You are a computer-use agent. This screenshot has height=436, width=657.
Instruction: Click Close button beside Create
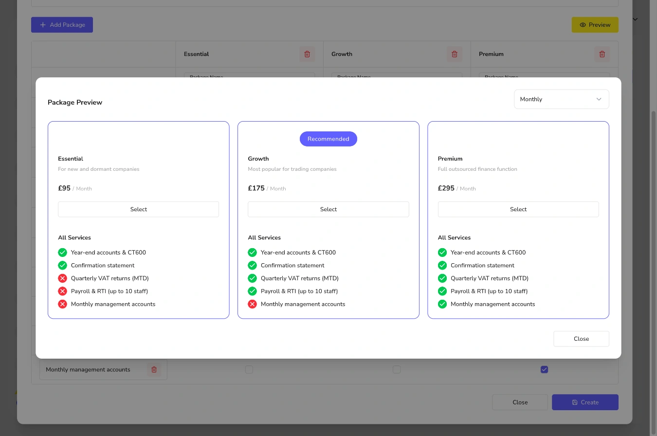[520, 402]
